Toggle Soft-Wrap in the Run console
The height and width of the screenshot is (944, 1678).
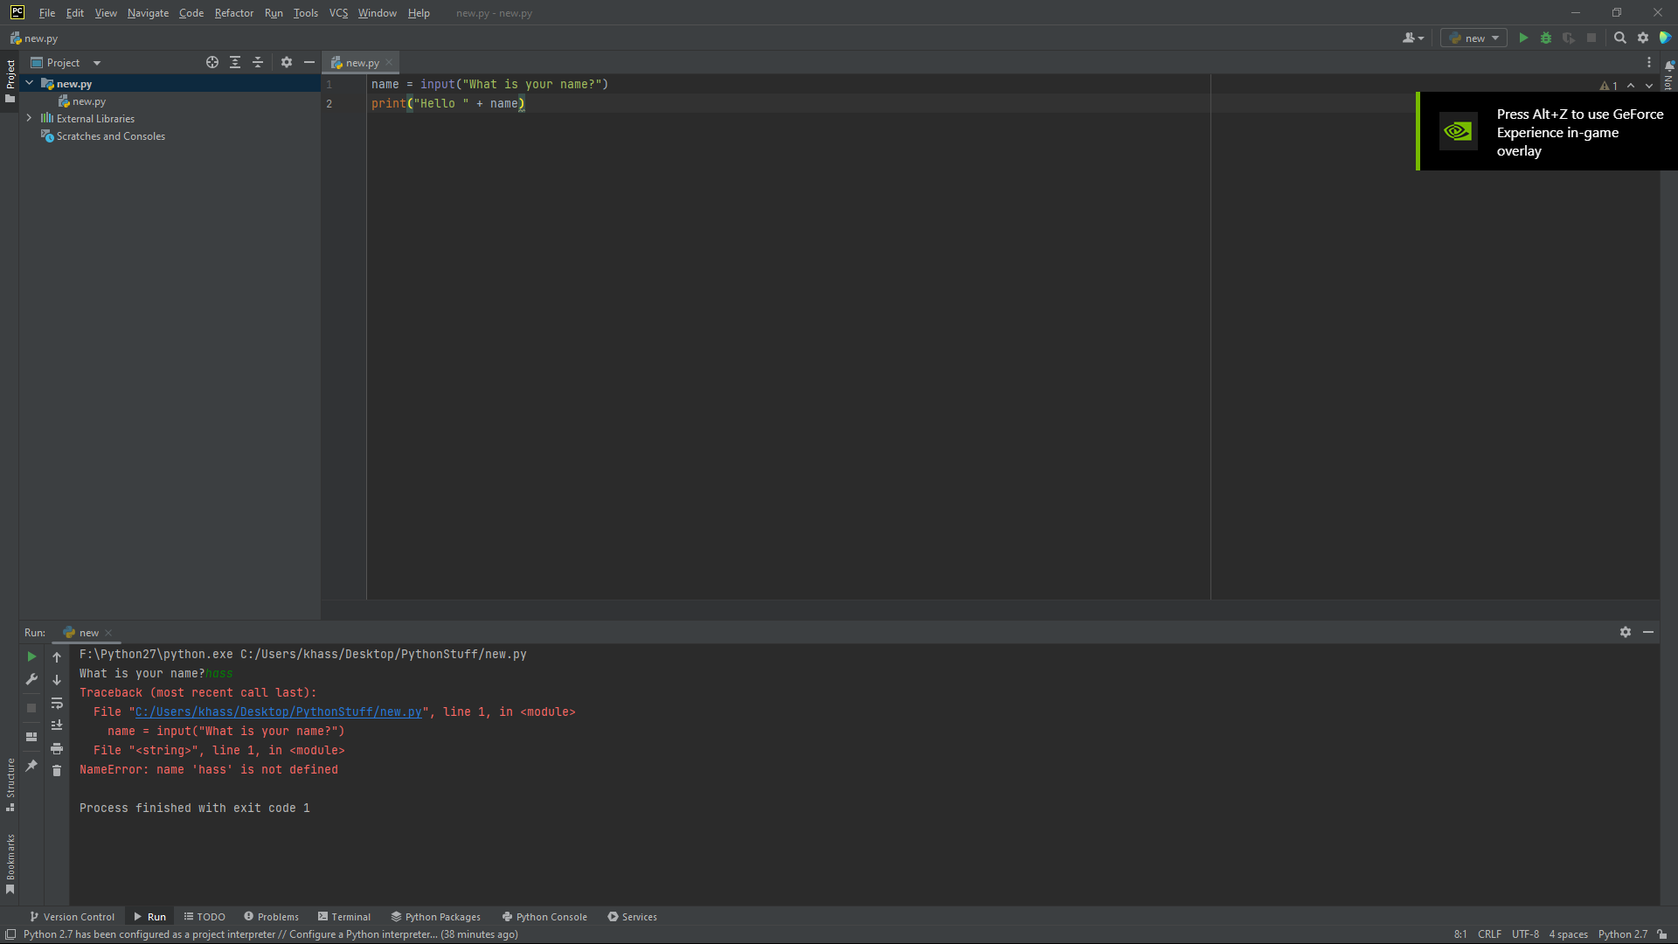[57, 703]
